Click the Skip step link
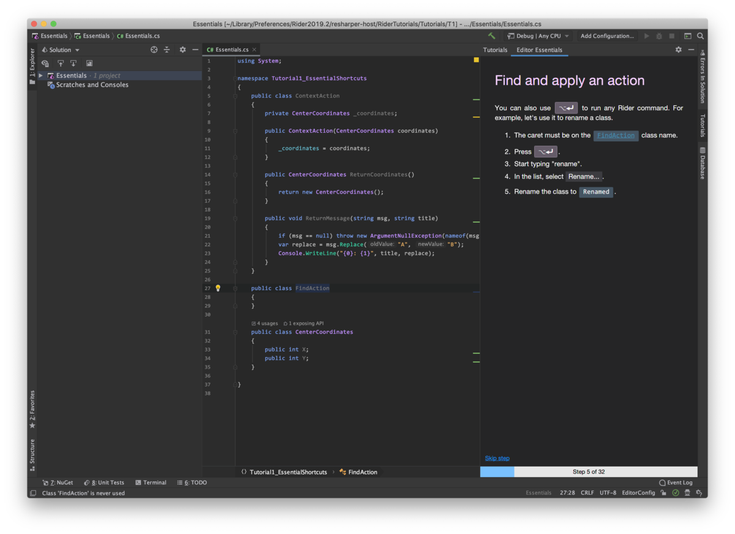 497,457
